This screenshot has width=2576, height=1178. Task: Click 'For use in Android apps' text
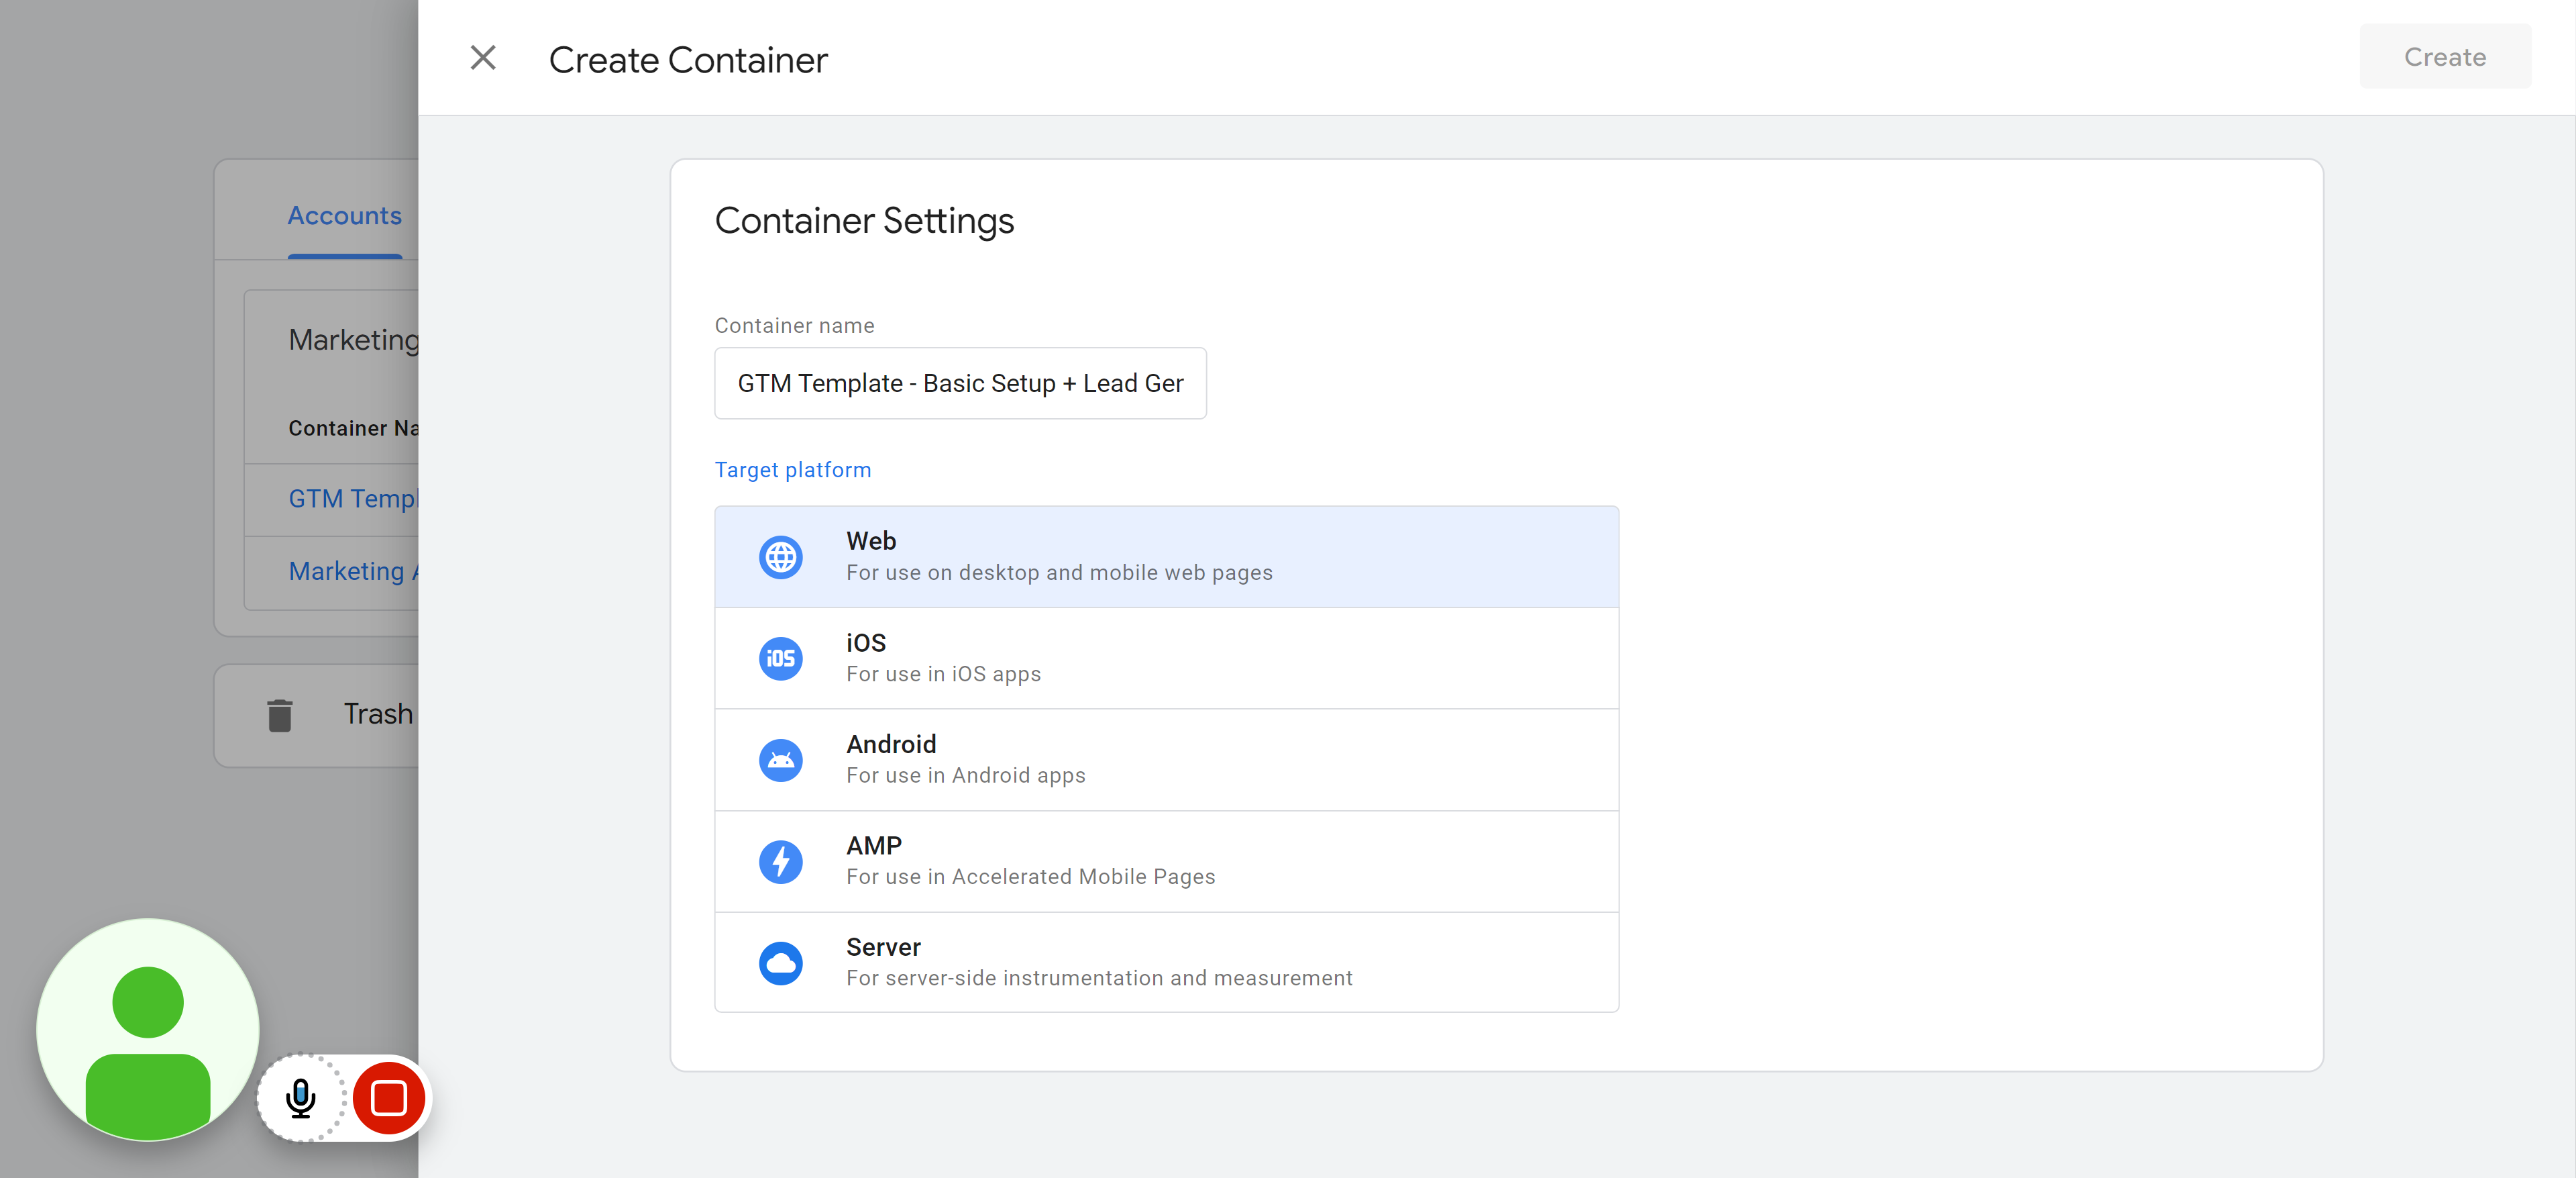[x=965, y=776]
